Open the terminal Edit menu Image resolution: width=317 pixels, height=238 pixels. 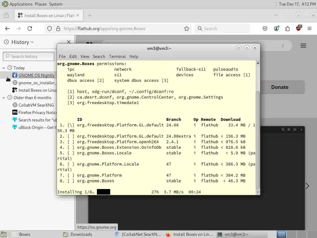(73, 56)
